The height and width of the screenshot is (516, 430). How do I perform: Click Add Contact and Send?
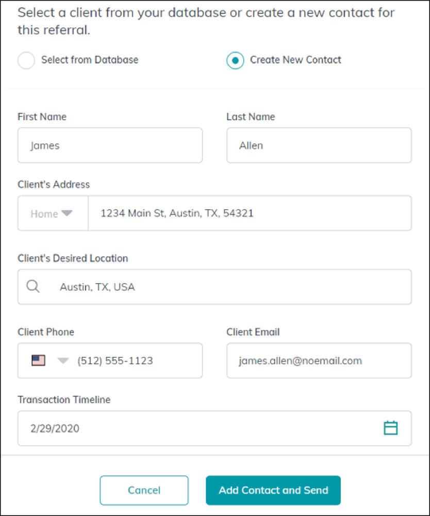point(273,490)
